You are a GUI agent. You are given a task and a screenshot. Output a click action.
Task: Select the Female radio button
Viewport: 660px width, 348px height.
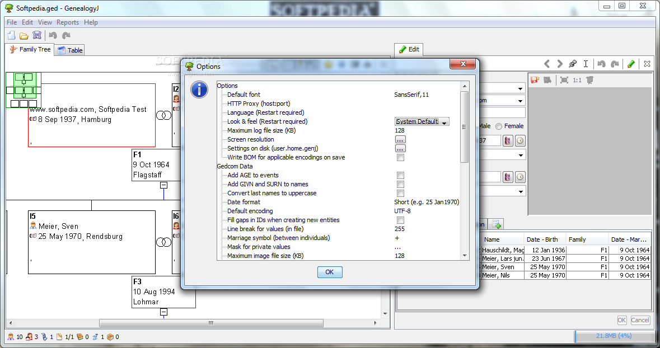499,126
